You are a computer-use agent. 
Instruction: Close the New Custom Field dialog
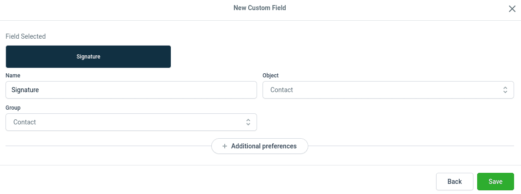[512, 9]
